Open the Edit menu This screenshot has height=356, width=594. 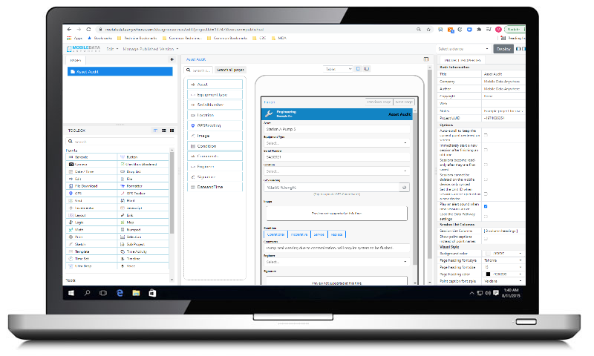point(111,49)
